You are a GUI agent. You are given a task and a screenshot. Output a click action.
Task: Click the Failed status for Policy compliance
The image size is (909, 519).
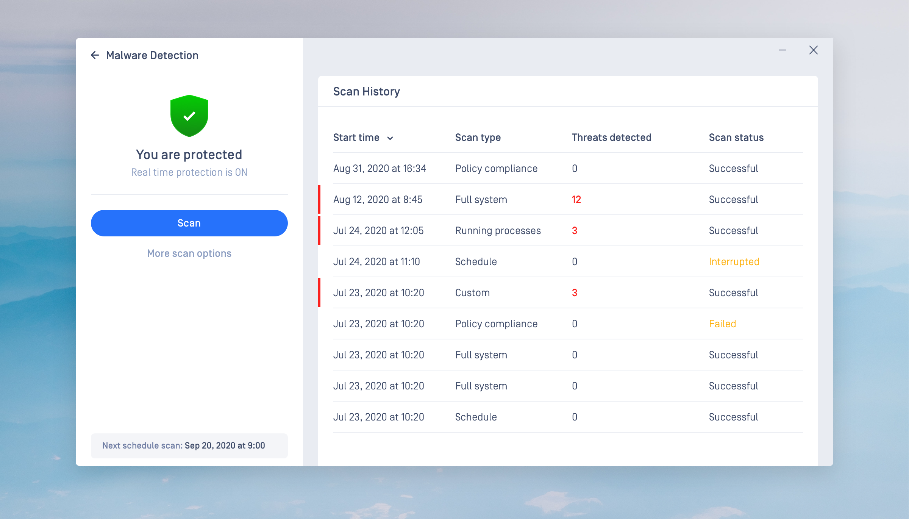point(722,324)
